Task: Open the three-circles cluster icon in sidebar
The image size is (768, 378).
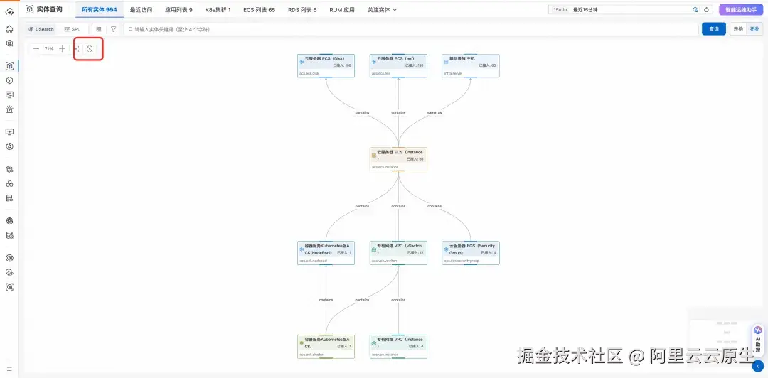Action: [9, 183]
